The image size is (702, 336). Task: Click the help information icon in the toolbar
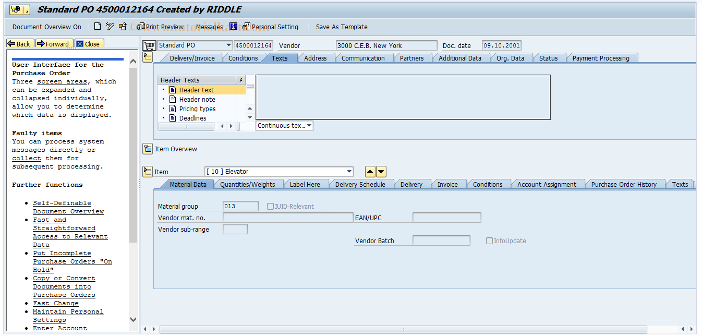pyautogui.click(x=233, y=27)
